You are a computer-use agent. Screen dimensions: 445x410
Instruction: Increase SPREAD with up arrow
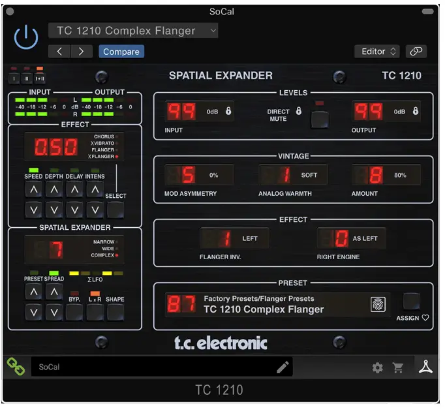click(x=54, y=292)
